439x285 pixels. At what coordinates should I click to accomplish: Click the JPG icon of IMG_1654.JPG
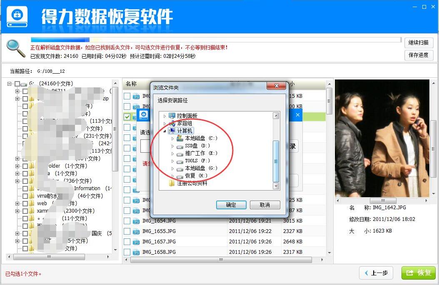[136, 221]
